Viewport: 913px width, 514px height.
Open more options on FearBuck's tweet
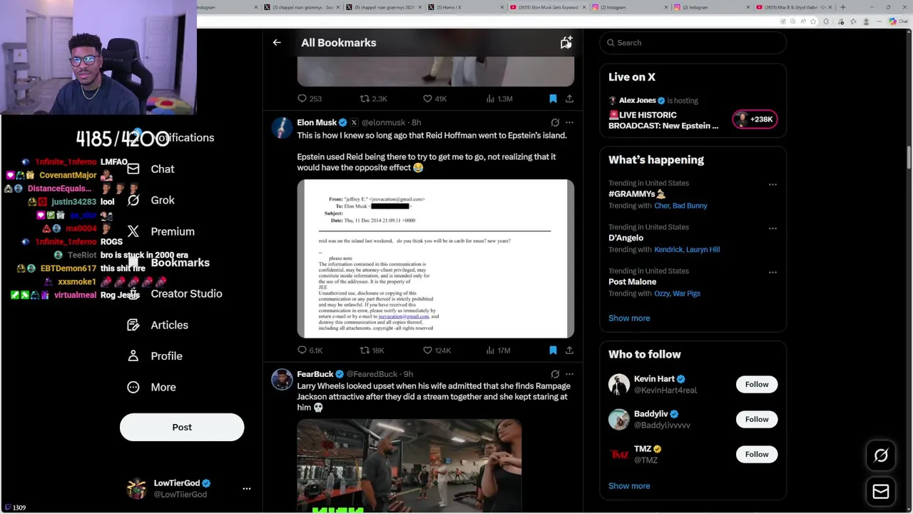click(x=569, y=374)
